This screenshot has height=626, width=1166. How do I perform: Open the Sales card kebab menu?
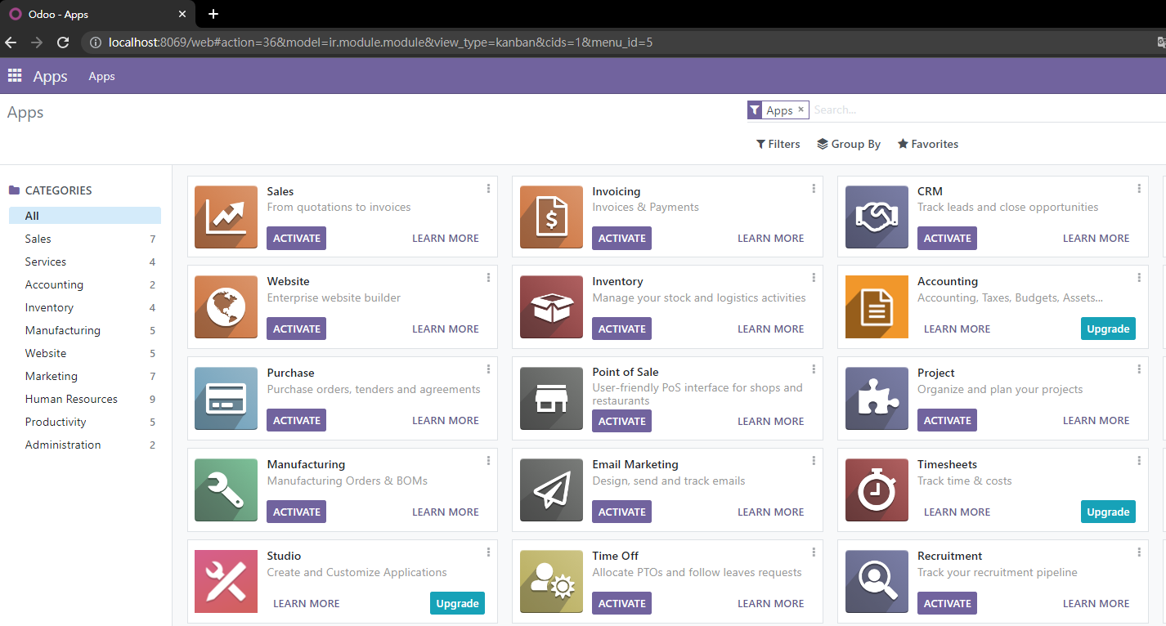pos(489,189)
